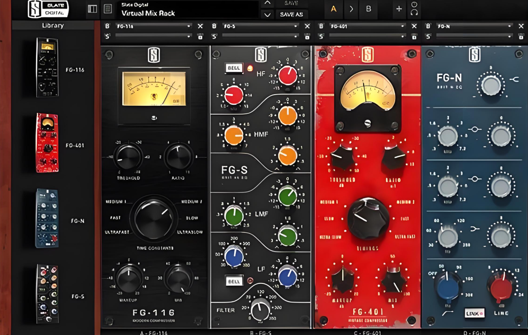Select the FG-S thumbnail in the Library
The image size is (528, 335).
[x=47, y=294]
